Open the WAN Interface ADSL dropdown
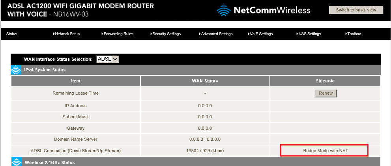Viewport: 391px width, 166px height. click(108, 59)
